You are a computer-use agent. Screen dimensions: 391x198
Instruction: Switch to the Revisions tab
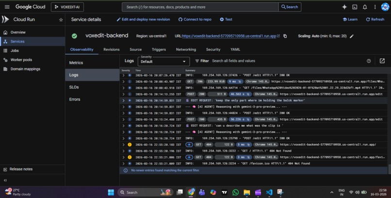[x=112, y=49]
